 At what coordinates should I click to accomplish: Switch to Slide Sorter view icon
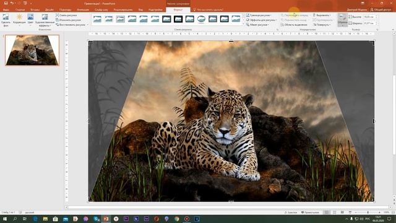(335, 212)
